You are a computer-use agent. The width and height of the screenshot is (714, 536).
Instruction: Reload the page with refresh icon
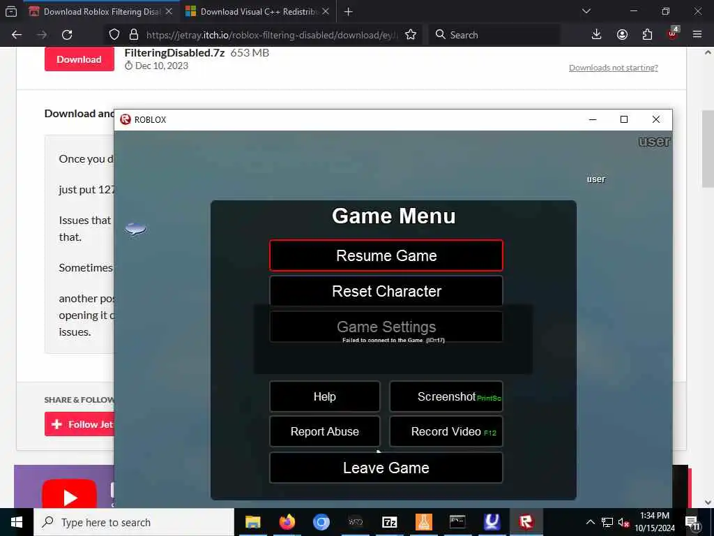[x=67, y=35]
